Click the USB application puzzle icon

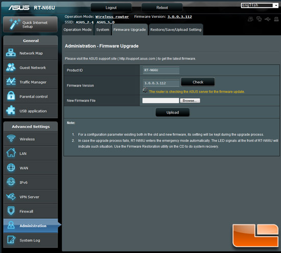click(11, 110)
